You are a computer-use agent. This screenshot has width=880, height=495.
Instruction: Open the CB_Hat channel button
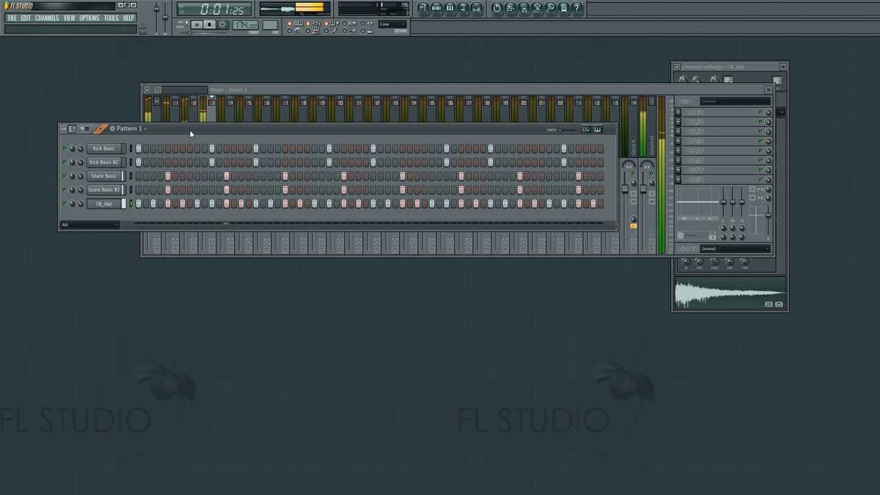(x=104, y=203)
